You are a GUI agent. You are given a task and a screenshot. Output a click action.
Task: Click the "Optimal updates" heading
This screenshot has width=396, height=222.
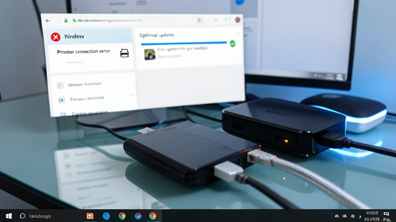coord(157,35)
